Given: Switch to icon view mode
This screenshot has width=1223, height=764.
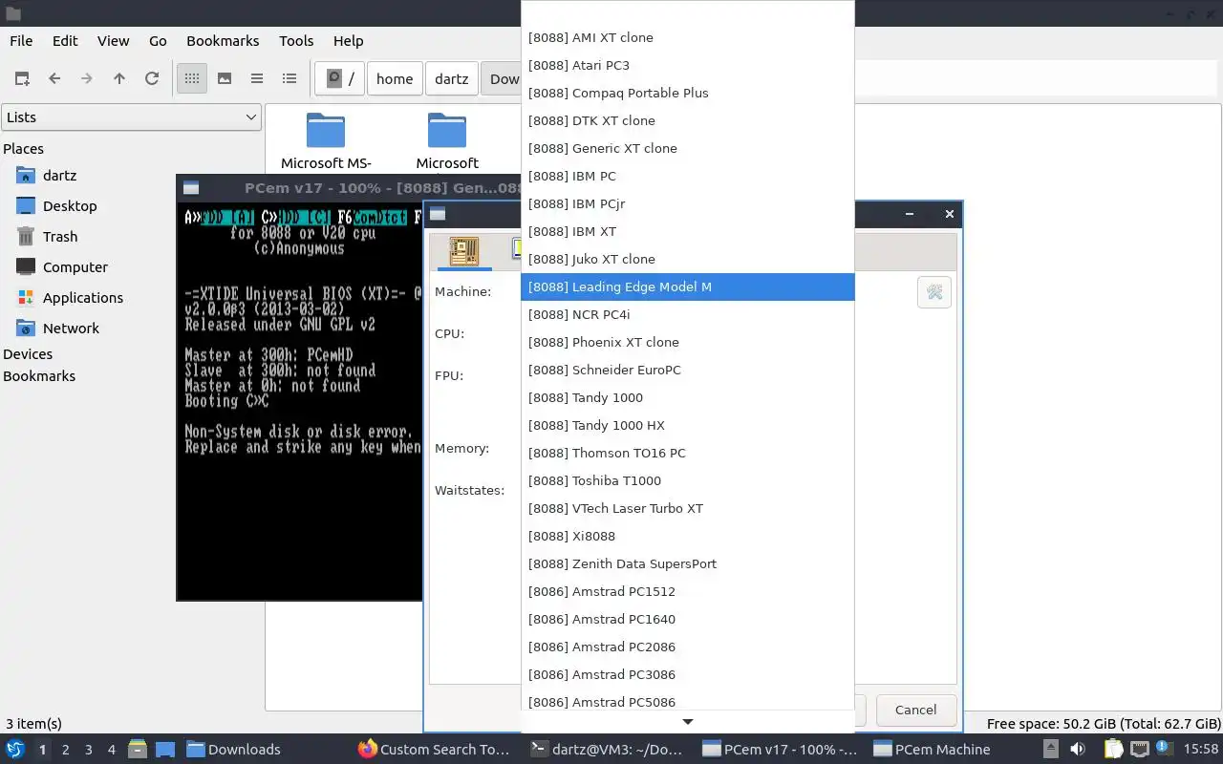Looking at the screenshot, I should pos(192,78).
